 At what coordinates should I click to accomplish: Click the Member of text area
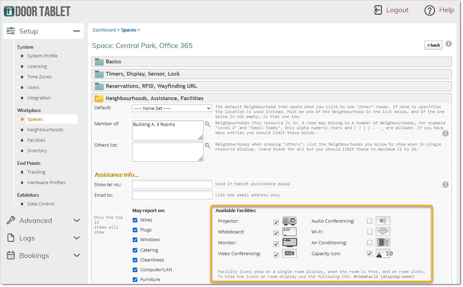pos(167,130)
